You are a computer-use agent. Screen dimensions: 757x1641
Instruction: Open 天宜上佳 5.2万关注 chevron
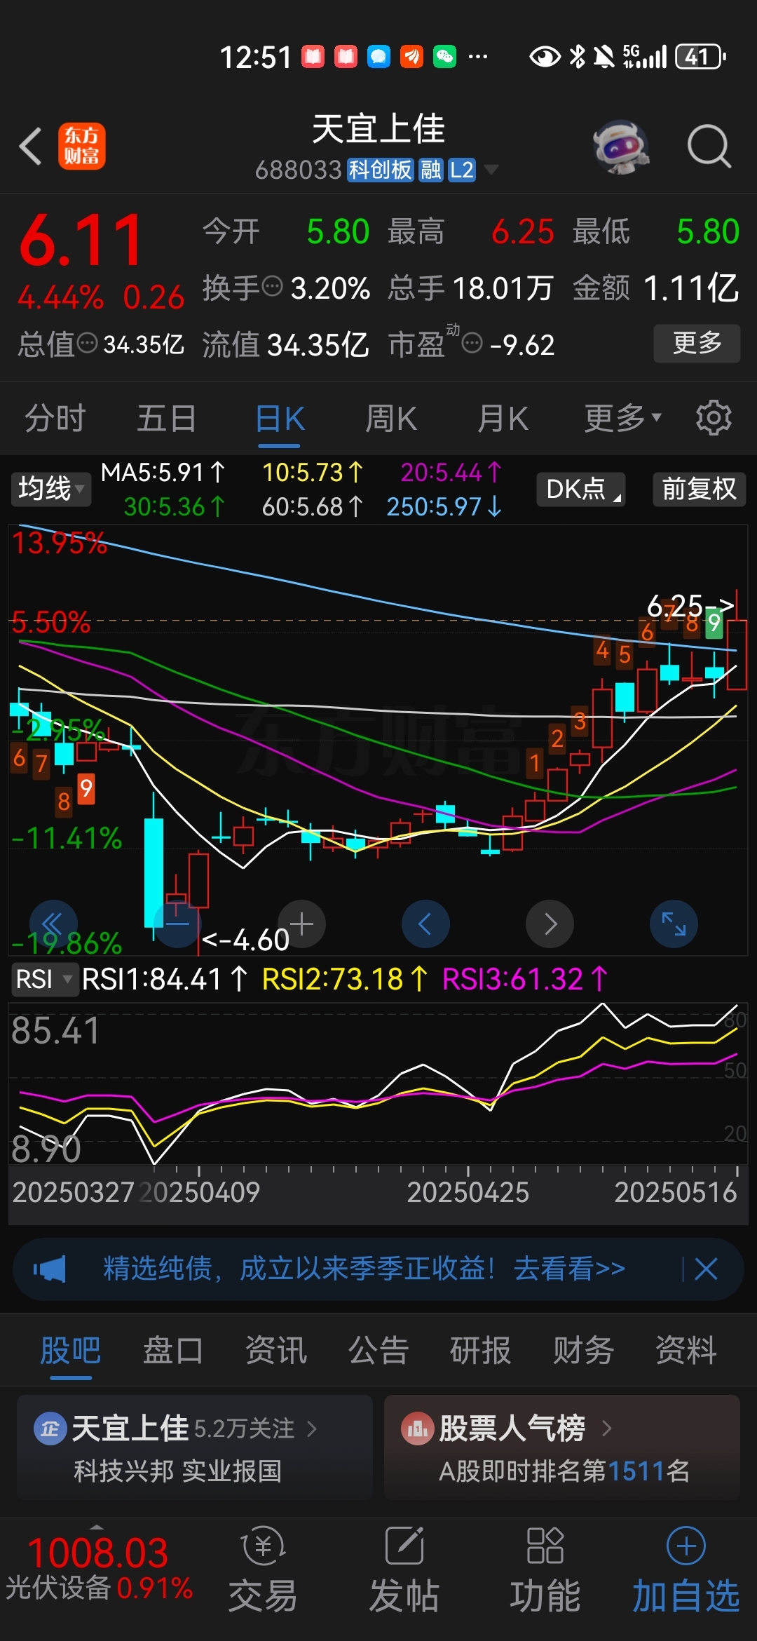pyautogui.click(x=313, y=1429)
